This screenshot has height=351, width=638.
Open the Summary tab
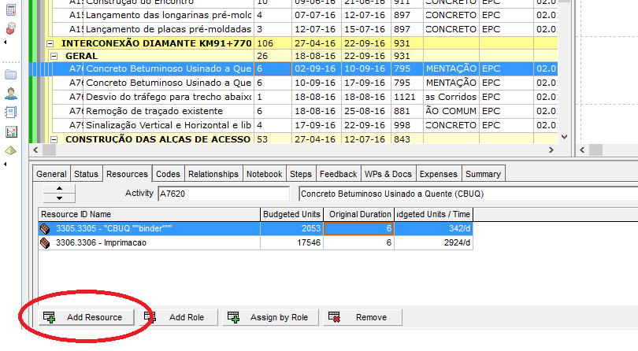[x=484, y=174]
